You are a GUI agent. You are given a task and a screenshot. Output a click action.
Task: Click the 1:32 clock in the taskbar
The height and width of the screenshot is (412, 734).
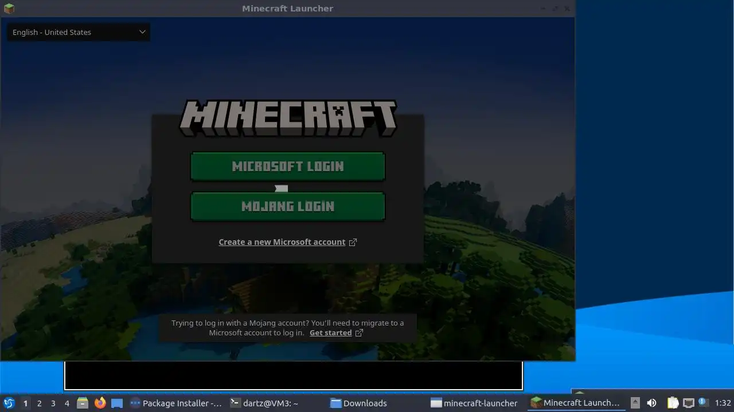click(x=723, y=403)
